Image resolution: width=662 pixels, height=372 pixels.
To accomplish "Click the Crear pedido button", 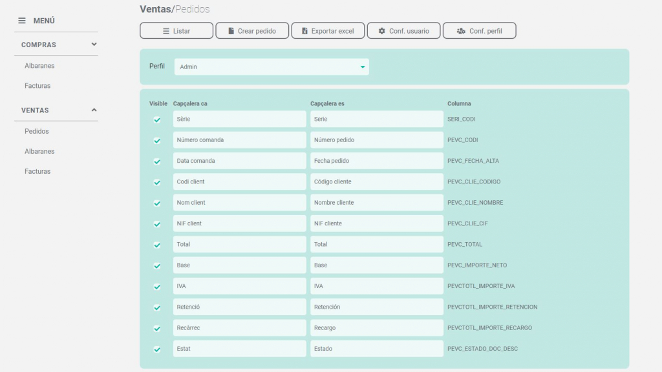I will point(252,31).
